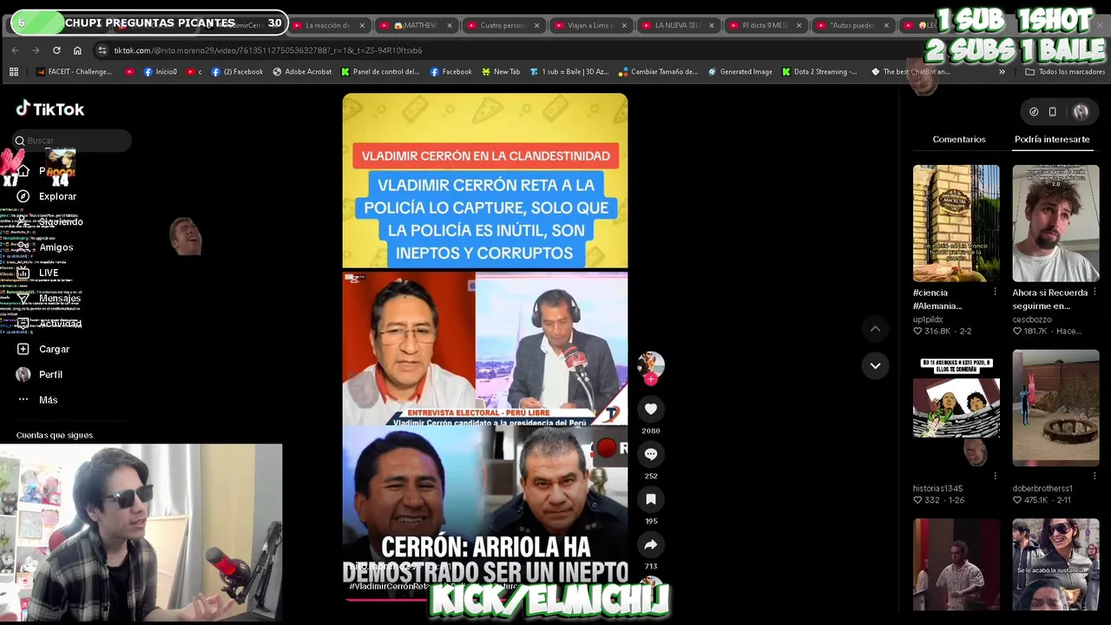Close the 'PJ dicta 9 MESE' tab
The width and height of the screenshot is (1111, 625).
click(799, 25)
